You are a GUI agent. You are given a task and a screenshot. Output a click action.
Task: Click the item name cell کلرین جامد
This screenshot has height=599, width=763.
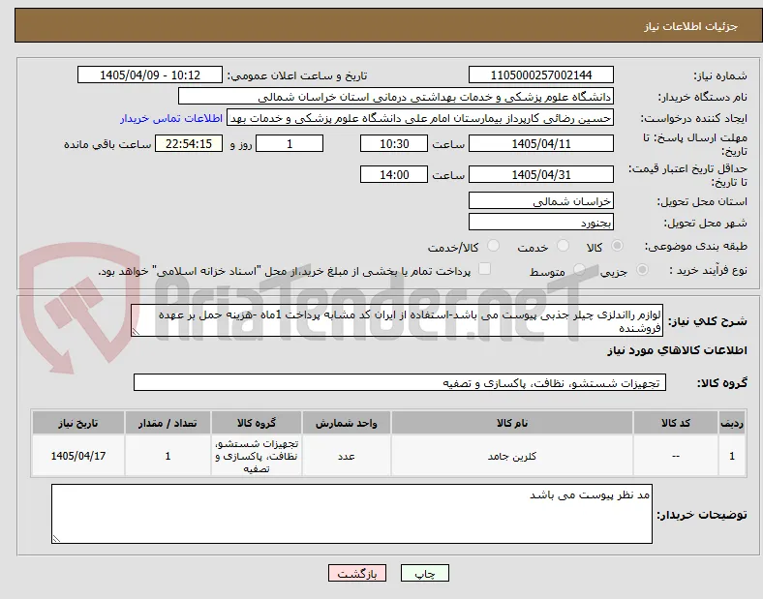512,456
